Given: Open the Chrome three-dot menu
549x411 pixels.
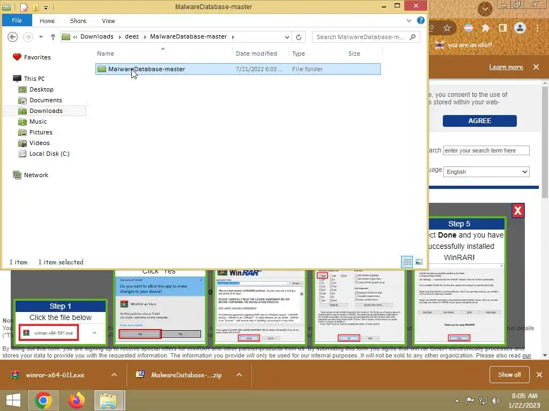Looking at the screenshot, I should pos(537,28).
